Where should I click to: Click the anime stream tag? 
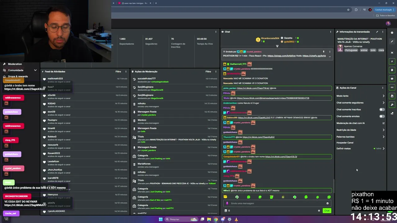[x=364, y=50]
